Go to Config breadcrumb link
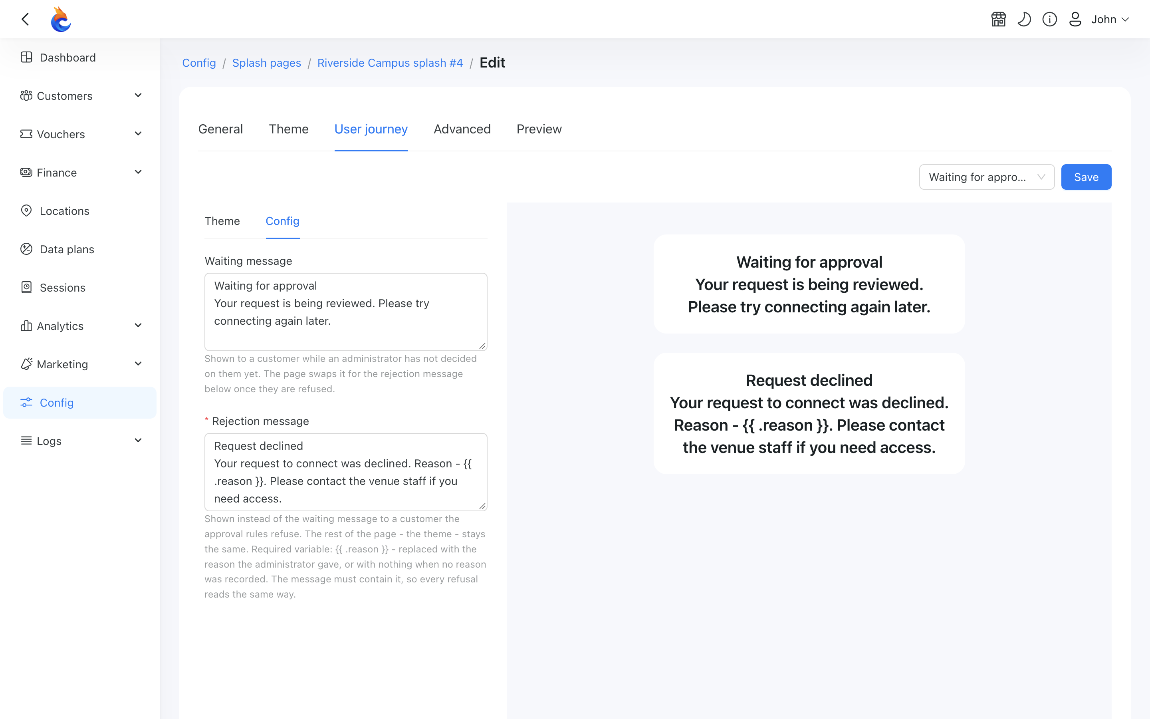 199,63
